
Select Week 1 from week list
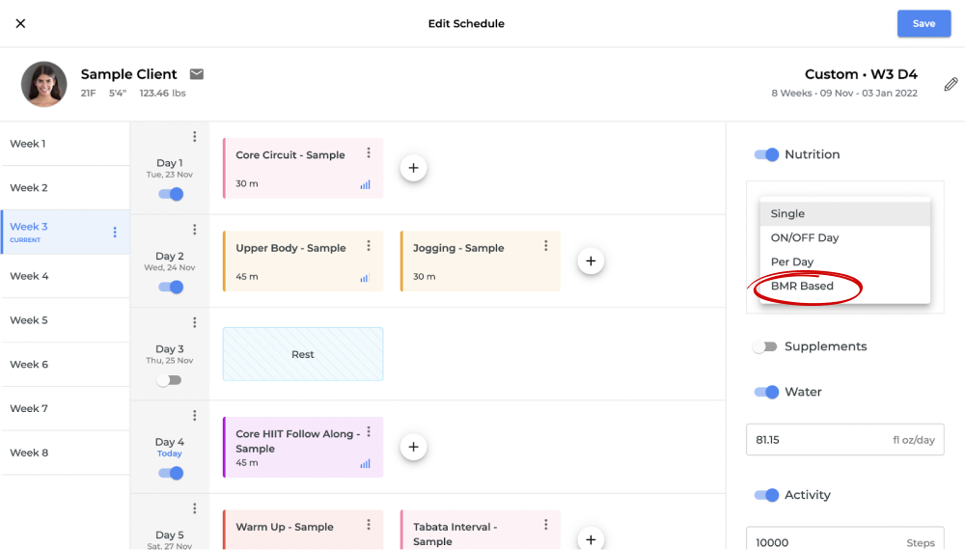point(28,144)
